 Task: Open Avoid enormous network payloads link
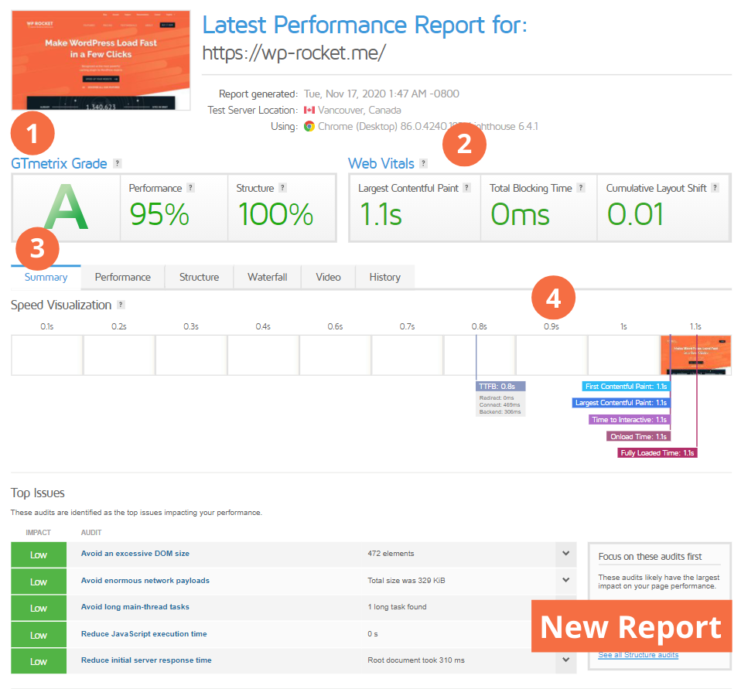tap(145, 580)
